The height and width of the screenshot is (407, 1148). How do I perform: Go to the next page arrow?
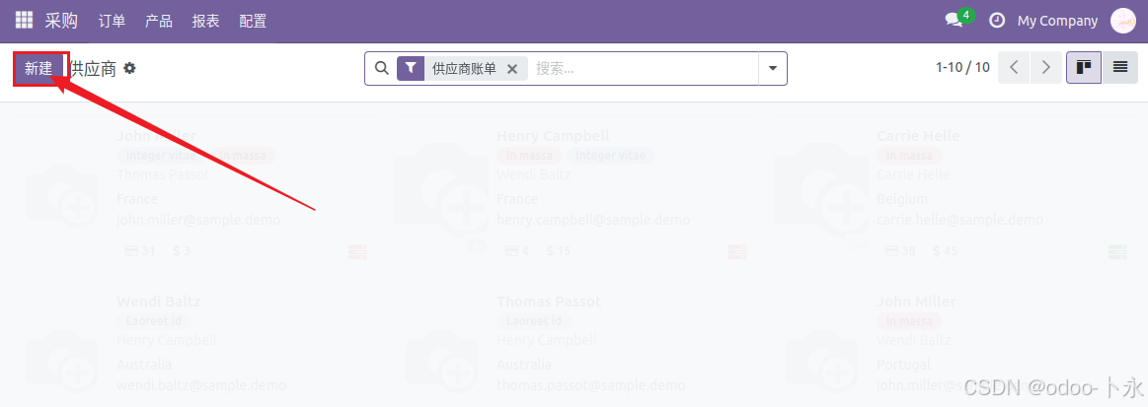point(1045,68)
